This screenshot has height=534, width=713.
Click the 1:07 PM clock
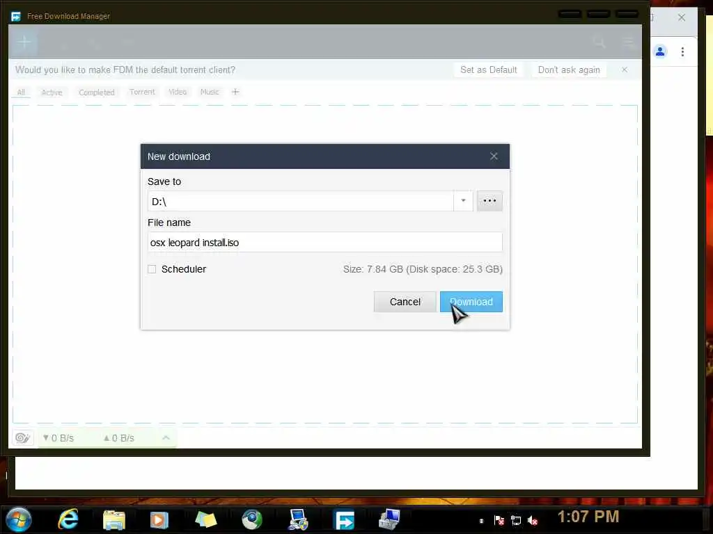588,517
